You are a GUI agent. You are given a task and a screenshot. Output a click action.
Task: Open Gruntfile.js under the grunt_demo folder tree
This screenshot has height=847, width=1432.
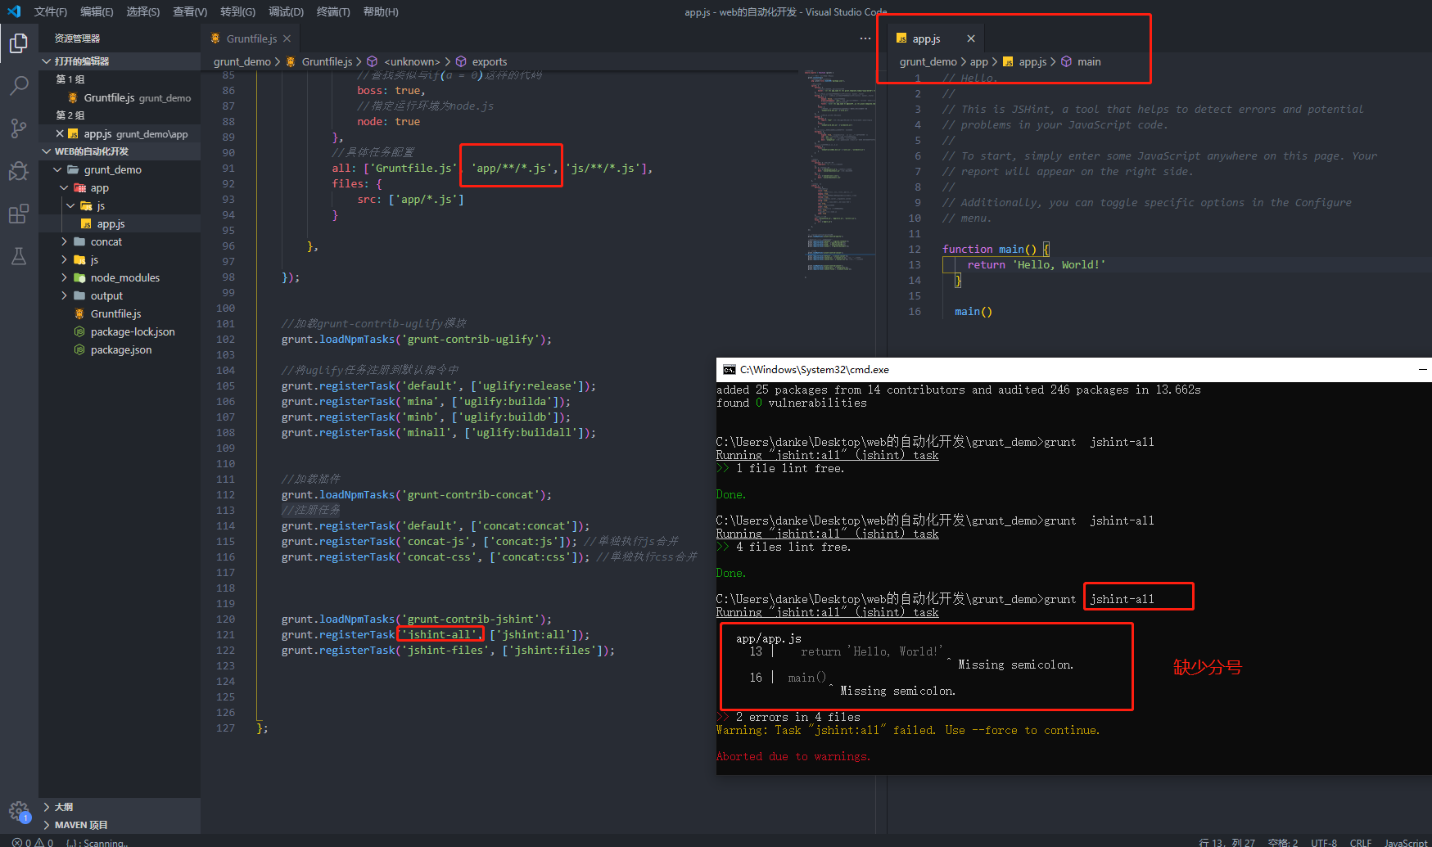115,313
